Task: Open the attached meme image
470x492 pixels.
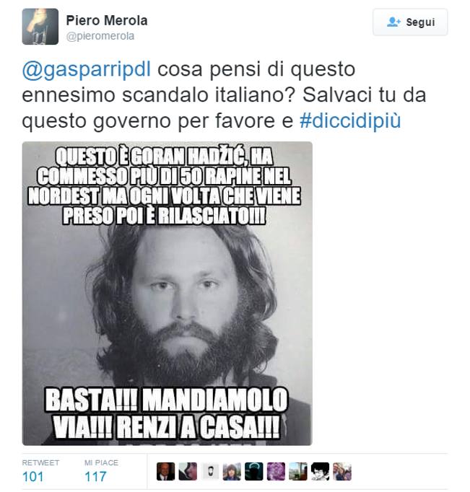Action: point(167,294)
